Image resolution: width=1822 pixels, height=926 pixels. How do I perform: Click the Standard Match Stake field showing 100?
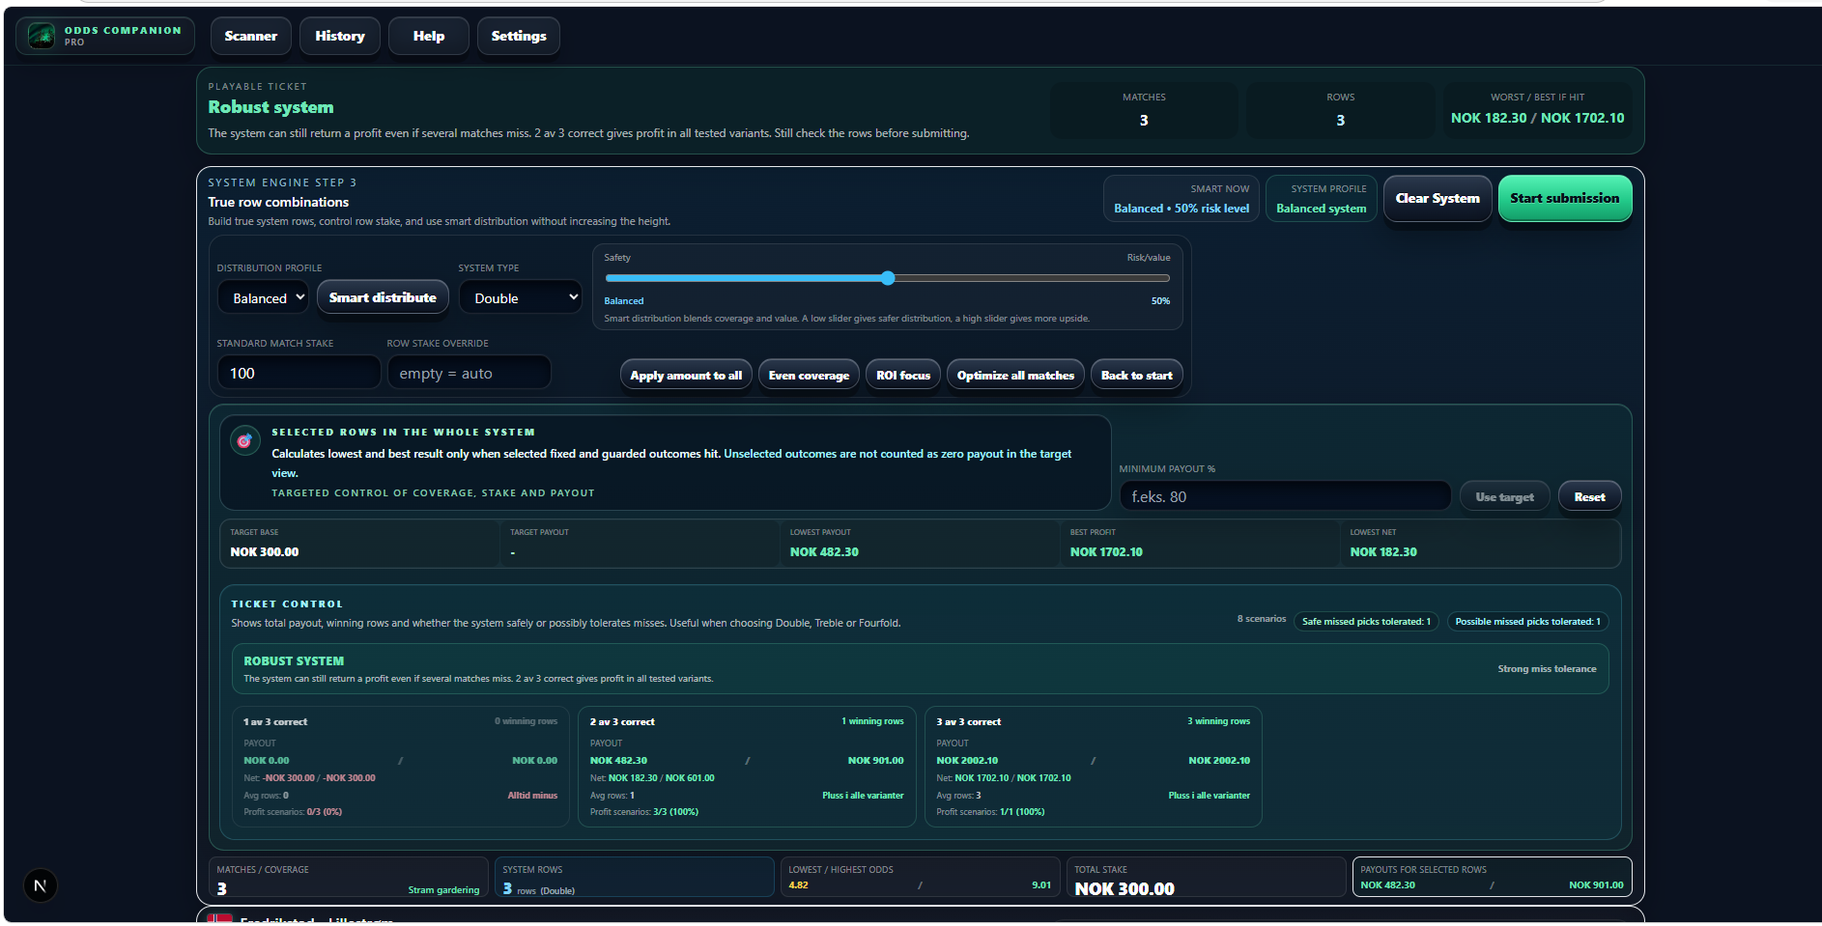tap(299, 373)
